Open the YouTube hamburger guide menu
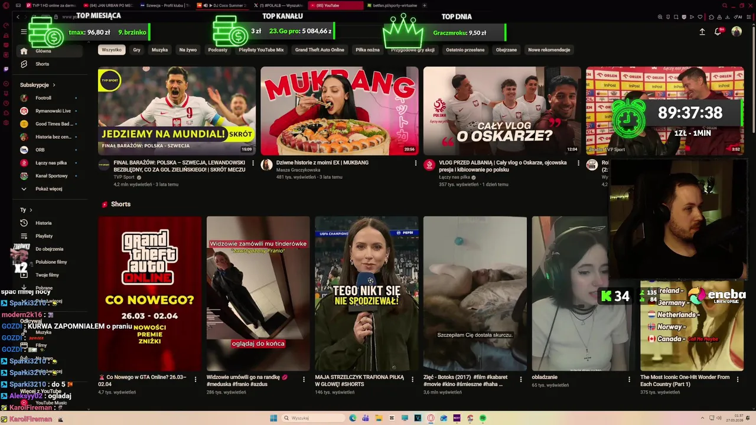This screenshot has width=756, height=425. click(x=24, y=32)
